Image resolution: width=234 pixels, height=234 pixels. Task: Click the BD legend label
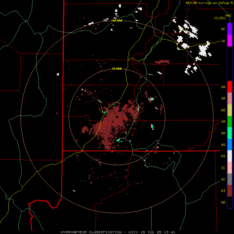223,110
